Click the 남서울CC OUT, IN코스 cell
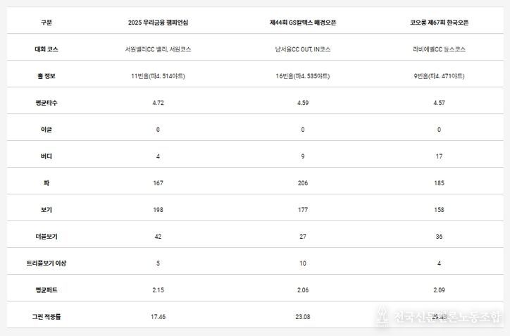Image resolution: width=510 pixels, height=336 pixels. [303, 49]
